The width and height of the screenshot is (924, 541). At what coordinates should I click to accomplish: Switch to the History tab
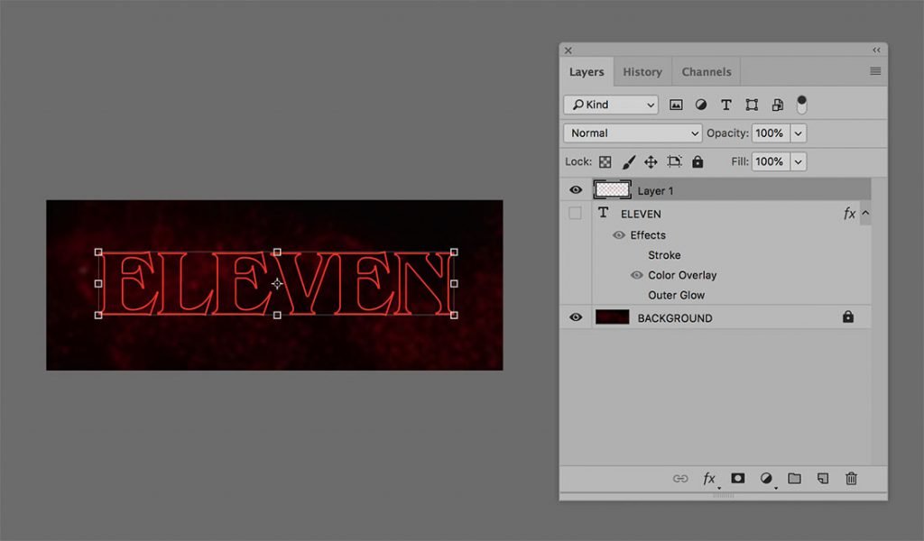642,72
